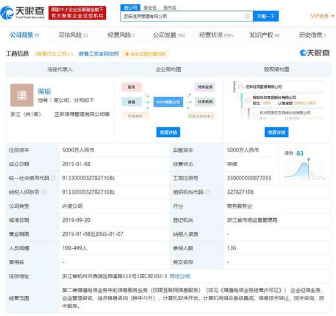Click the 芝麻信用管理有限公司等 company link
Viewport: 336px width, 316px height.
coord(82,114)
